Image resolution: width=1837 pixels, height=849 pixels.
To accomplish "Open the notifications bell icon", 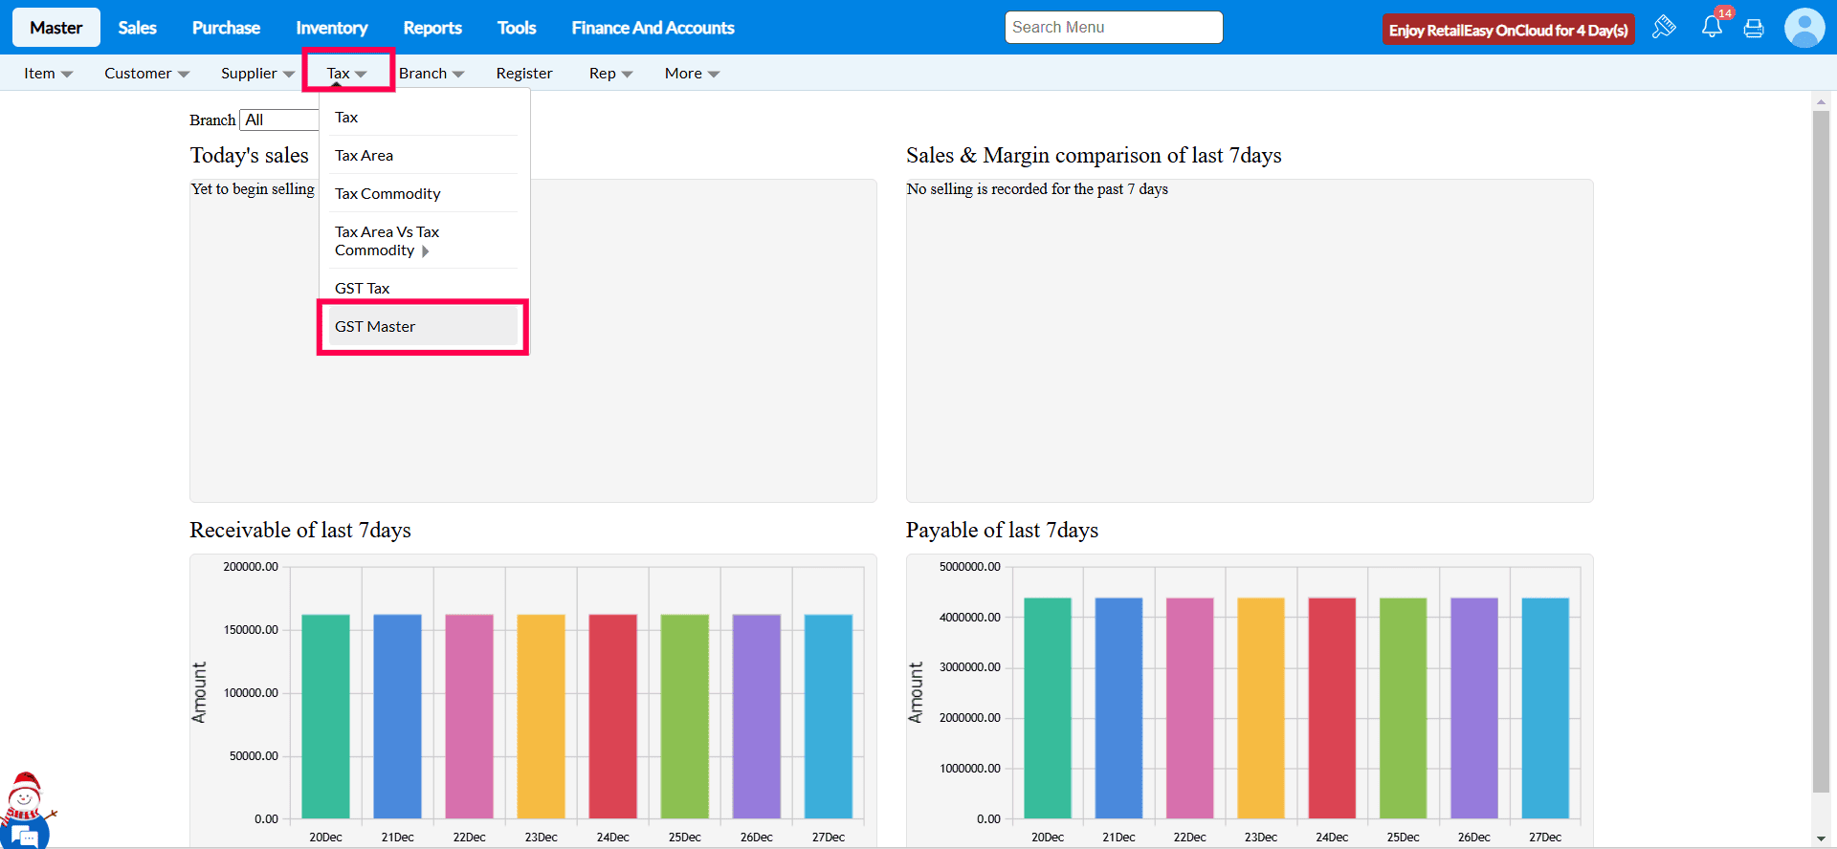I will coord(1712,28).
